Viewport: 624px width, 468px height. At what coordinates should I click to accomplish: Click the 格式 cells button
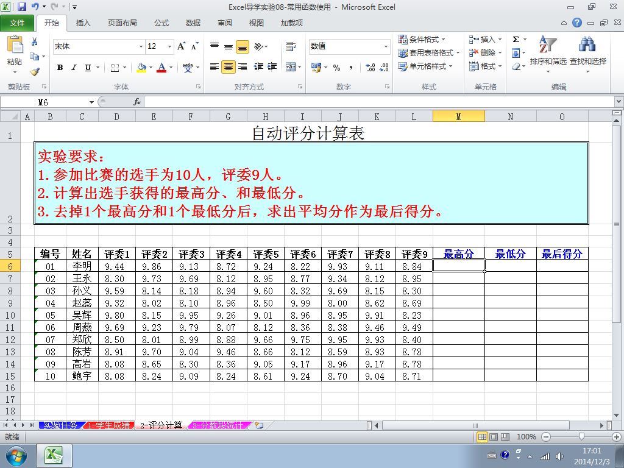485,66
